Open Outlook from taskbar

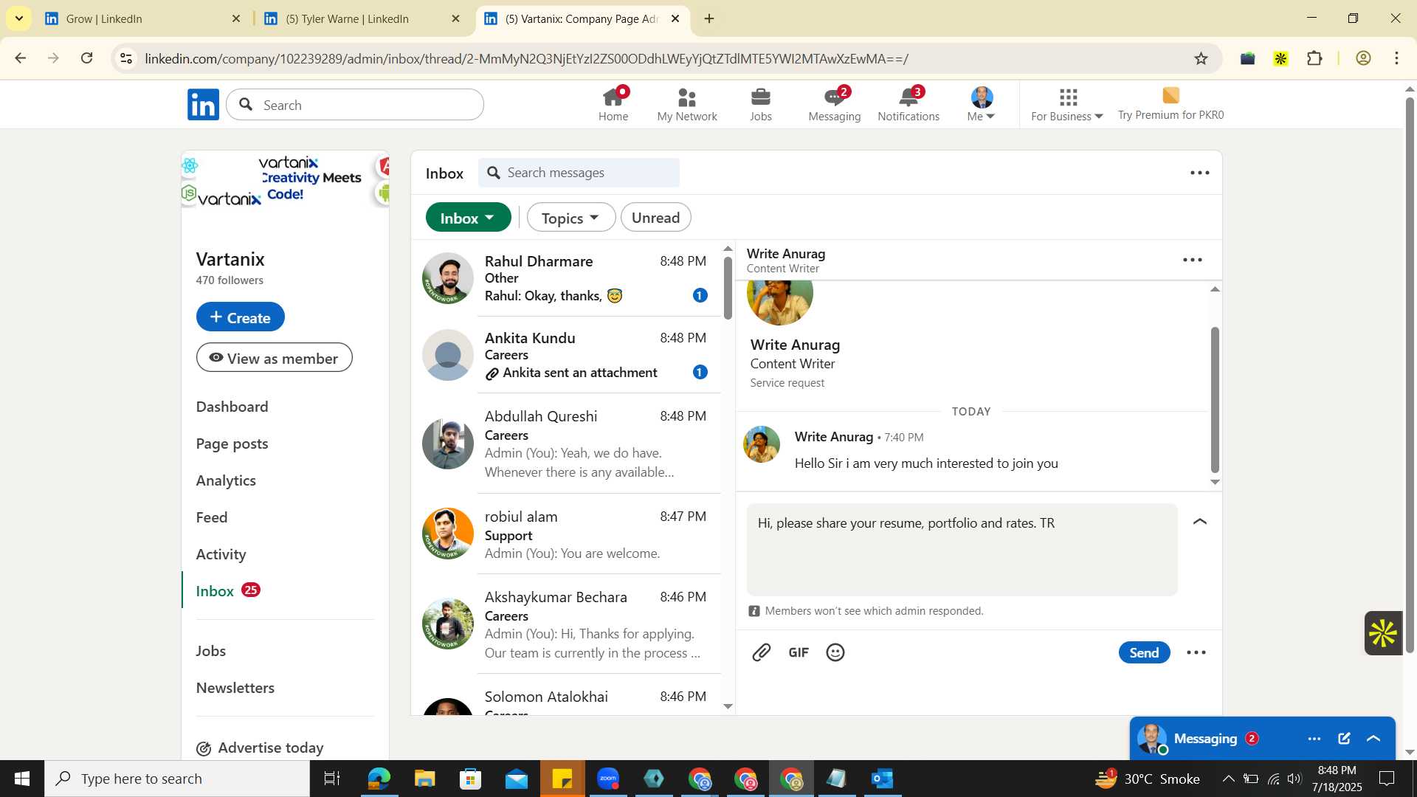883,779
